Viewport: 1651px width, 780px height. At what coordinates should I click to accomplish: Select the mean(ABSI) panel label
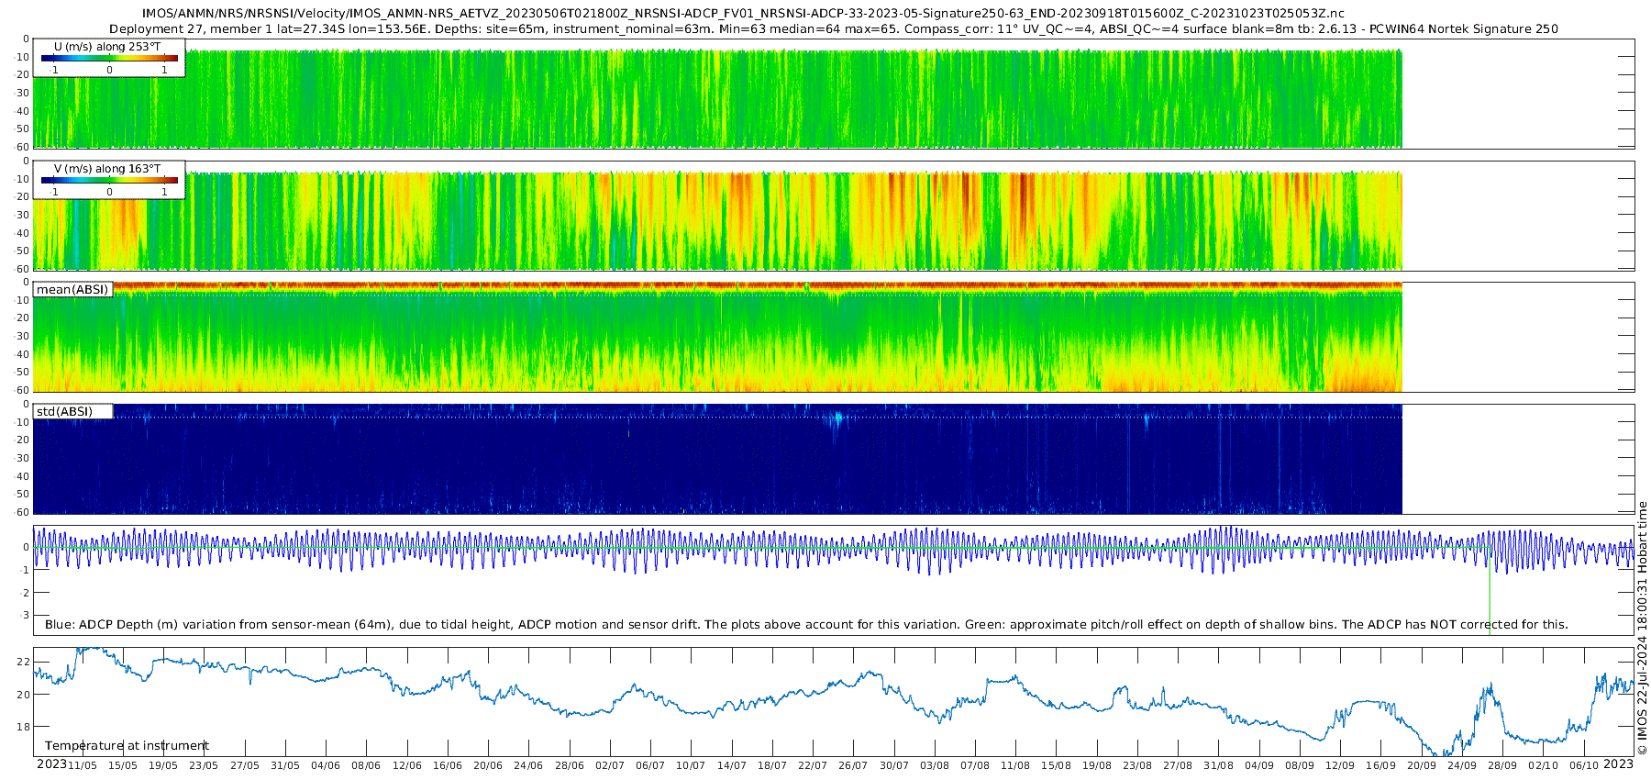(72, 290)
